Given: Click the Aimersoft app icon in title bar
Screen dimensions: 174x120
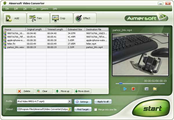Looking at the screenshot, I should pyautogui.click(x=5, y=3).
